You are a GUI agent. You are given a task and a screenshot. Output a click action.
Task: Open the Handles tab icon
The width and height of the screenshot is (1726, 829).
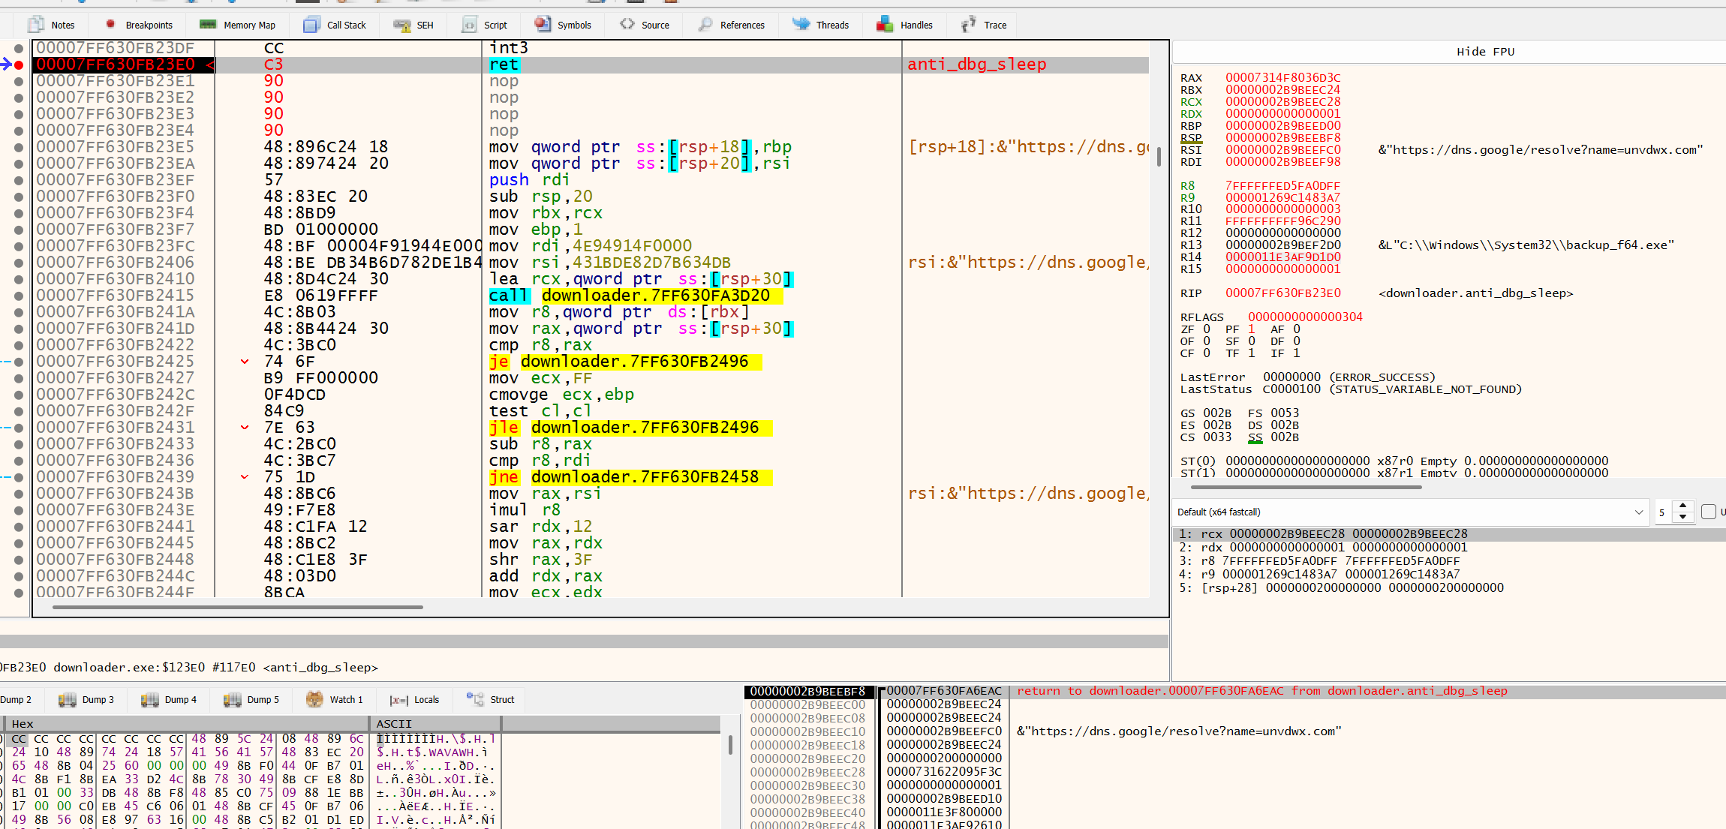(x=885, y=25)
